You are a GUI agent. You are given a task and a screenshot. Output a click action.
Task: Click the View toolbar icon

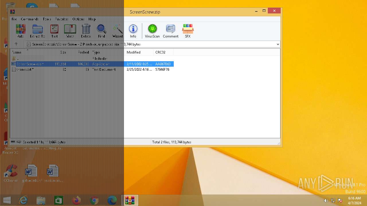70,31
